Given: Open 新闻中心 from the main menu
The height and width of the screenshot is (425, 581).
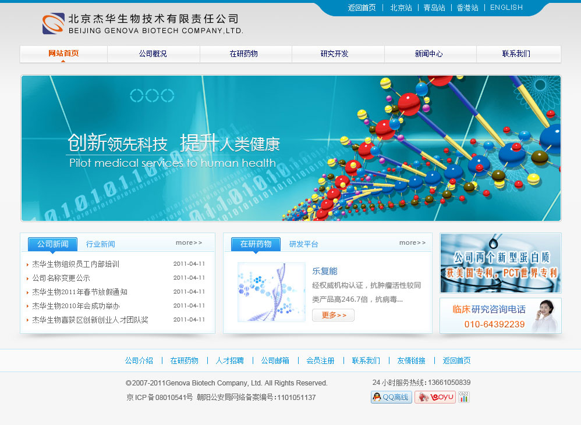Looking at the screenshot, I should 429,53.
